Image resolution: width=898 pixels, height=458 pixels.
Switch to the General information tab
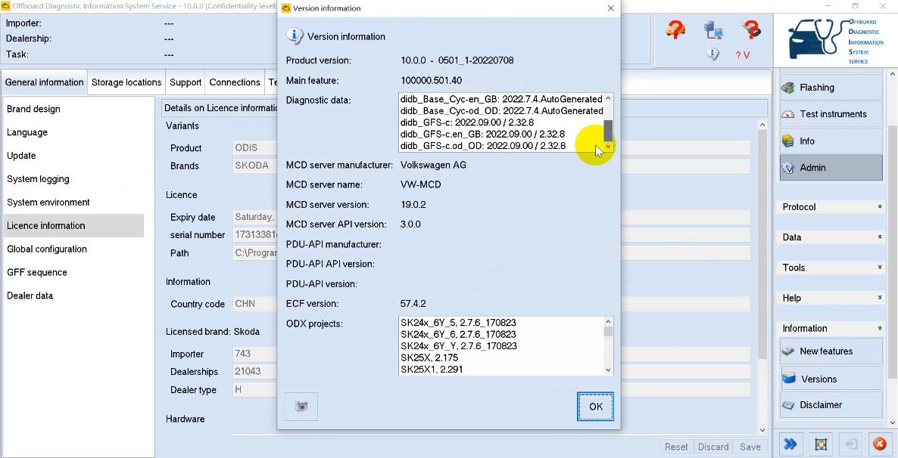coord(45,82)
